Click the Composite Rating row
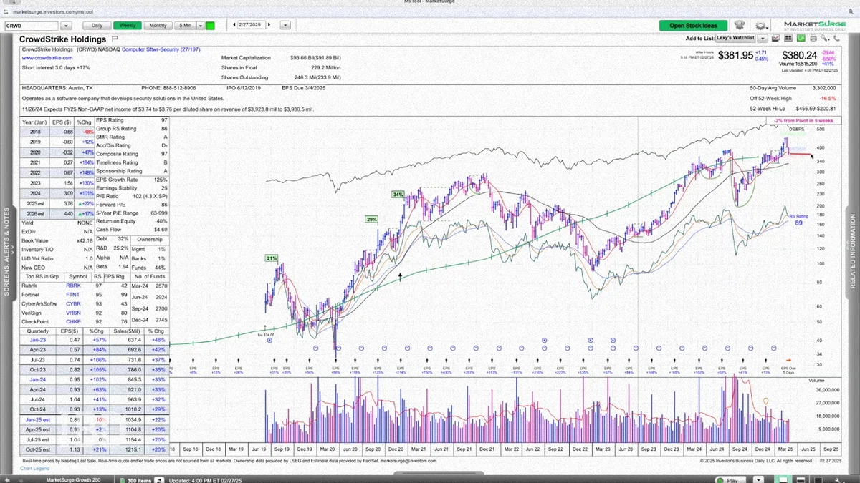 pos(133,154)
